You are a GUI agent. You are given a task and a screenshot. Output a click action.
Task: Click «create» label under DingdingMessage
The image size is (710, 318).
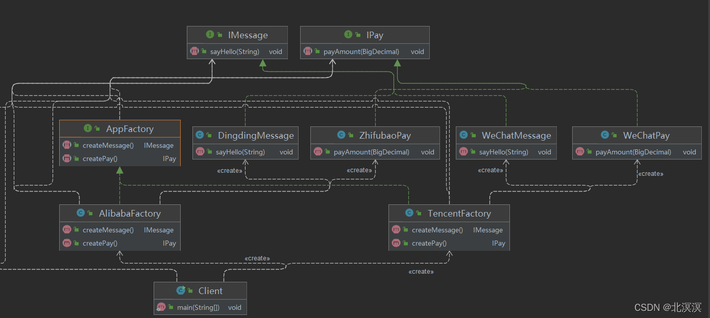230,171
